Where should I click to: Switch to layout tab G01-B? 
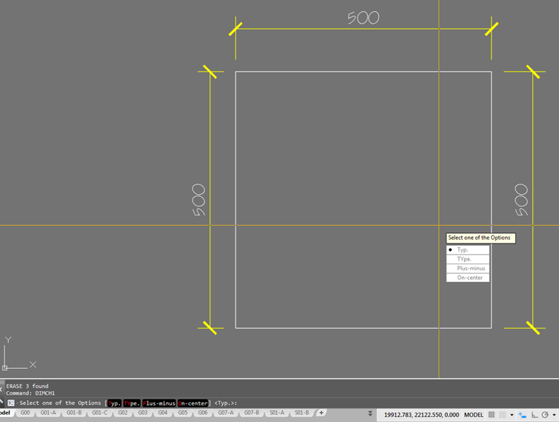click(x=74, y=412)
